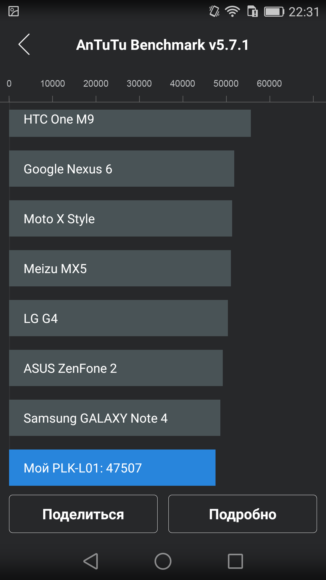Select the LG G4 bar
This screenshot has height=580, width=326.
click(118, 318)
